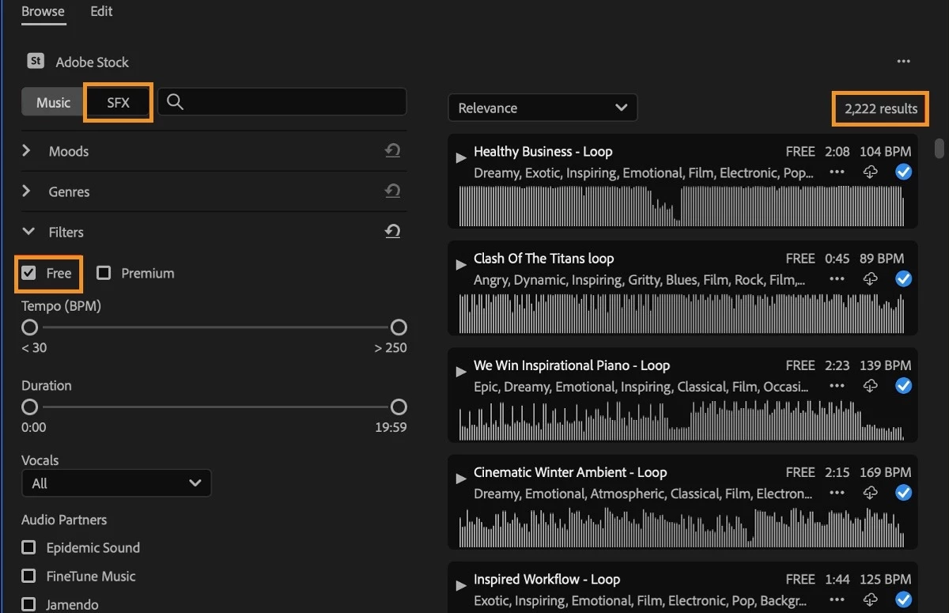Play the Healthy Business - Loop track

click(461, 158)
